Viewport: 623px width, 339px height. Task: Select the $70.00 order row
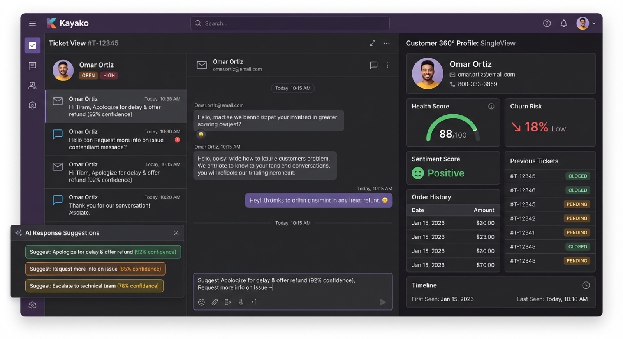point(453,265)
